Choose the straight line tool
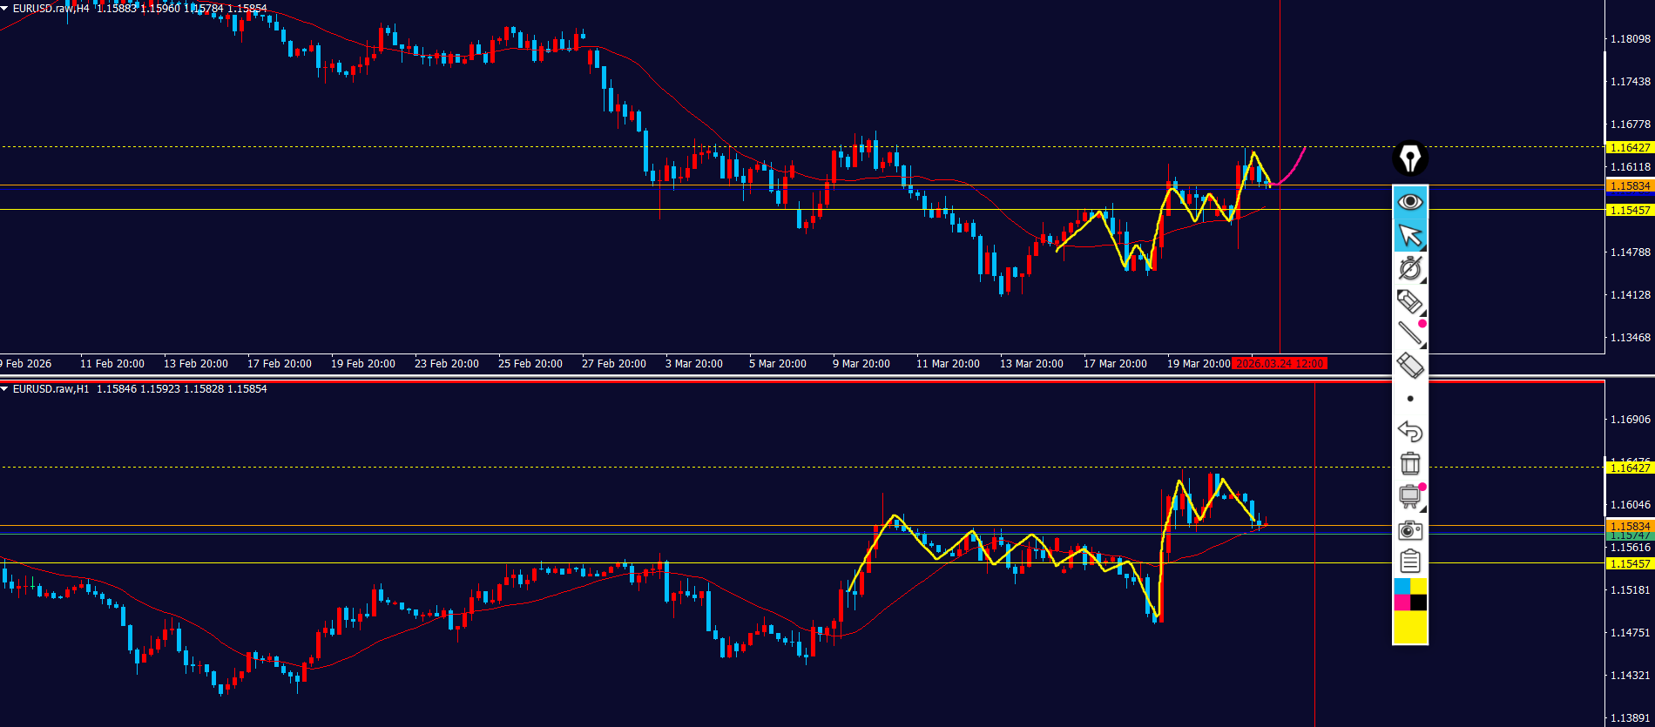 [1410, 333]
